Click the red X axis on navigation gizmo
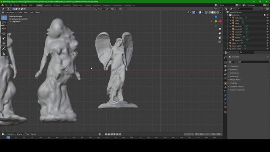The image size is (270, 152). (x=220, y=21)
